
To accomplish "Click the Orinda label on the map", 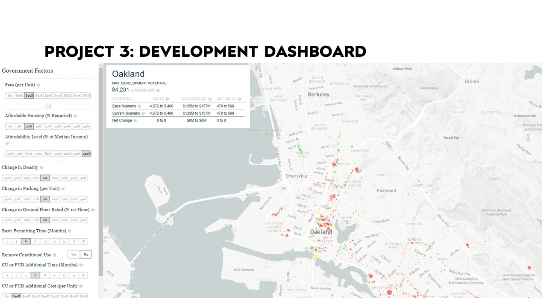I will tap(472, 81).
